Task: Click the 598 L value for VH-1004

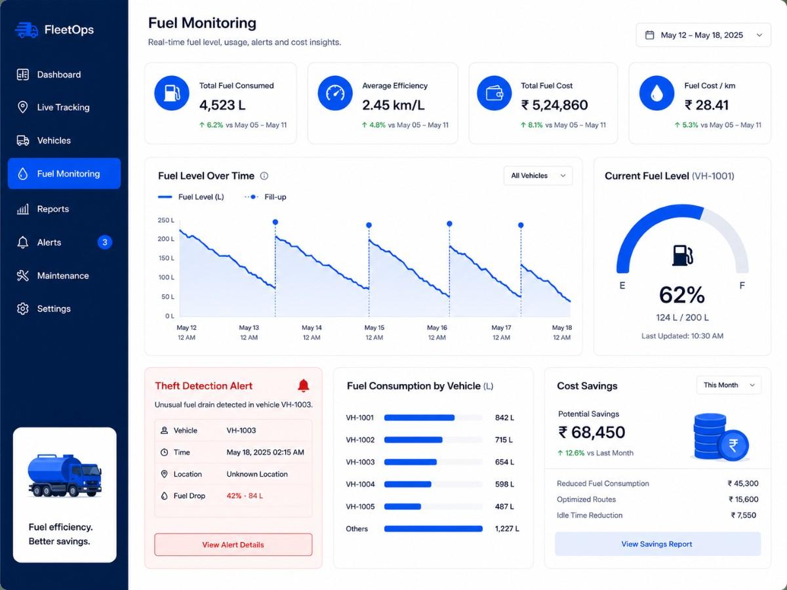Action: pyautogui.click(x=504, y=484)
